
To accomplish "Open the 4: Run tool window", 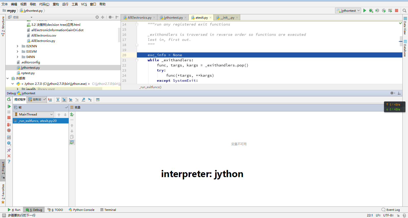I will click(14, 210).
